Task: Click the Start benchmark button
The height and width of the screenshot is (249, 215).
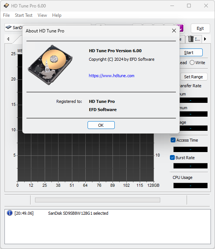Action: (191, 53)
